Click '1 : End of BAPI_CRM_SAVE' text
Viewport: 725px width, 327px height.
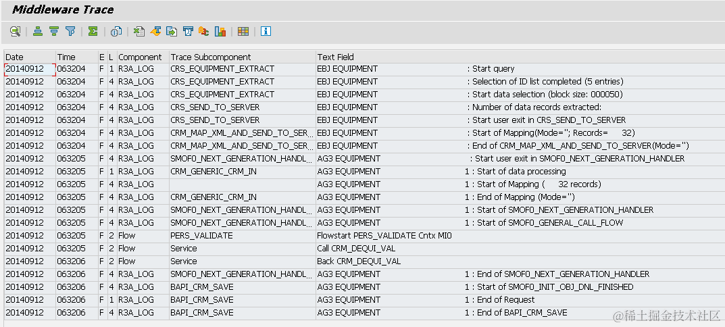tap(516, 313)
